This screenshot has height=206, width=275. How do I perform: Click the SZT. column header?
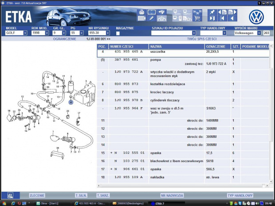point(236,47)
